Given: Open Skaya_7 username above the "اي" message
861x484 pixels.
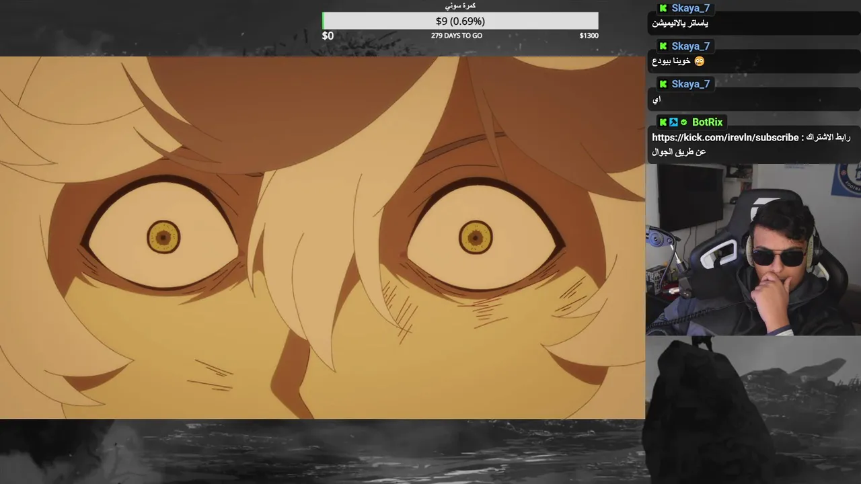Looking at the screenshot, I should 690,84.
